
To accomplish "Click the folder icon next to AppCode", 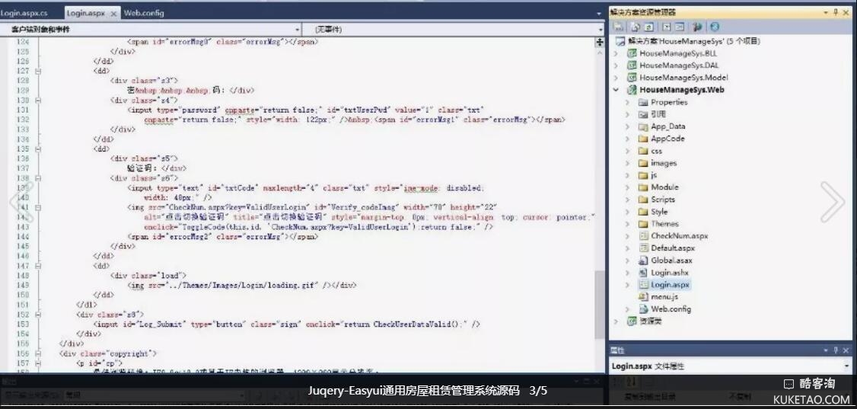I will point(642,139).
